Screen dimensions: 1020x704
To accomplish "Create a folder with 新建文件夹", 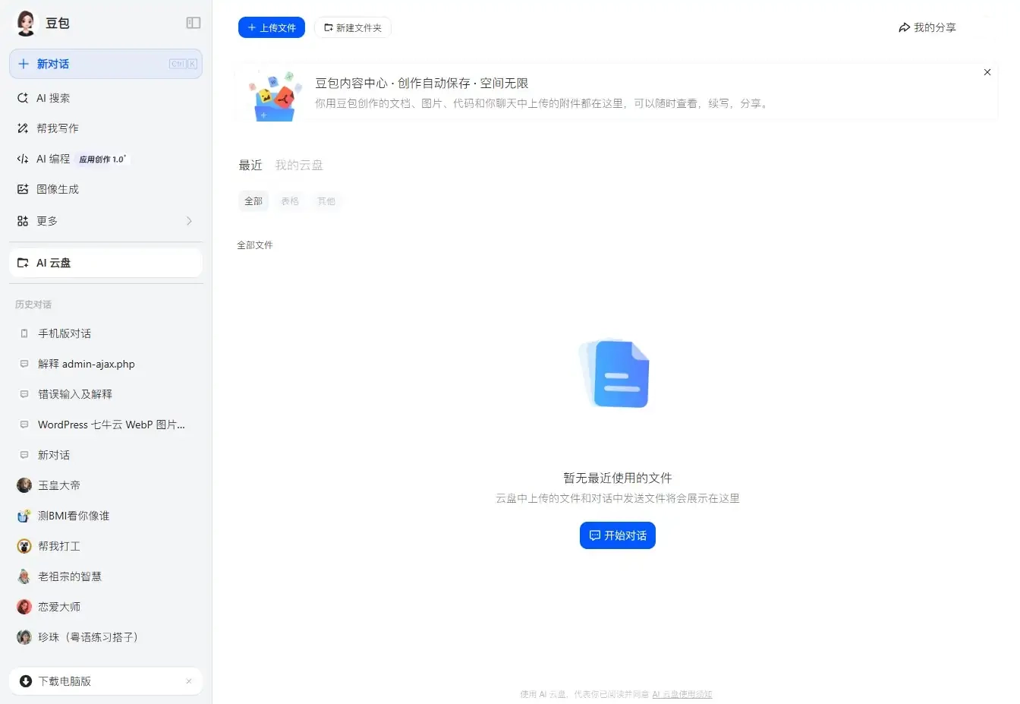I will 352,27.
